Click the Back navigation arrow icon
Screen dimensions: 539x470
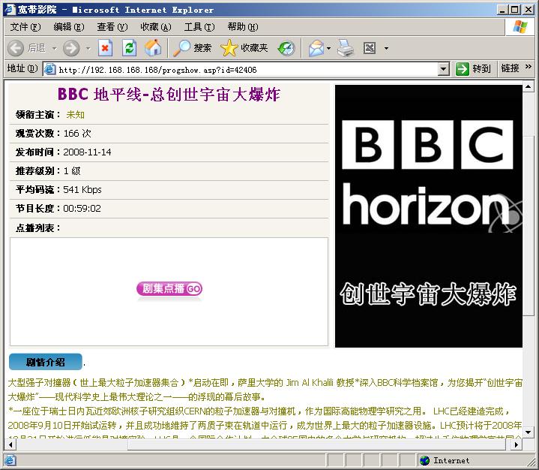coord(16,48)
